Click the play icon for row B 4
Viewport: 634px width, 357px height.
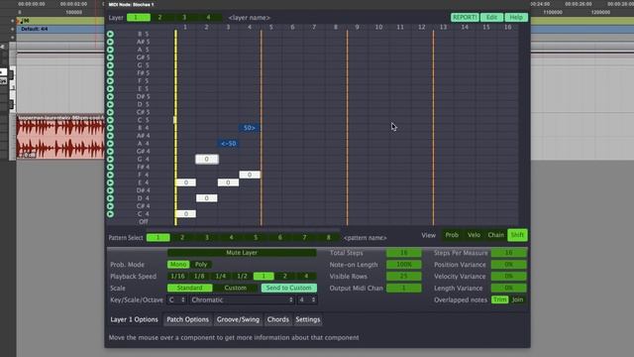pyautogui.click(x=110, y=128)
